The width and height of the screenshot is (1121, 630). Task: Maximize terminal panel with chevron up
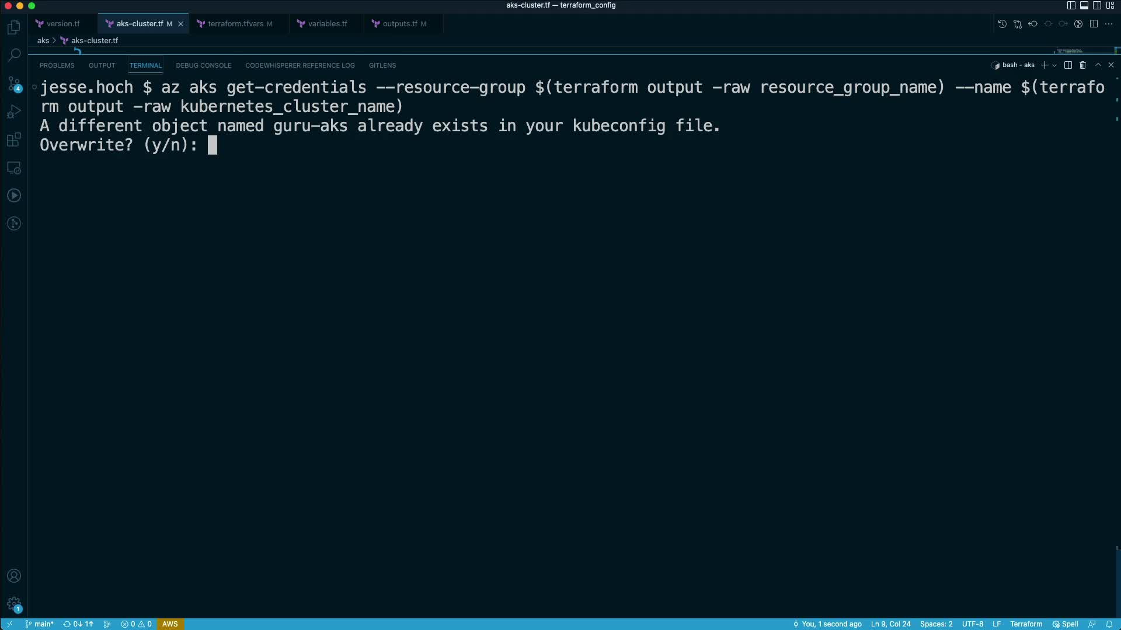coord(1098,65)
